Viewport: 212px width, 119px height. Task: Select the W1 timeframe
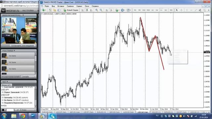coord(166,10)
